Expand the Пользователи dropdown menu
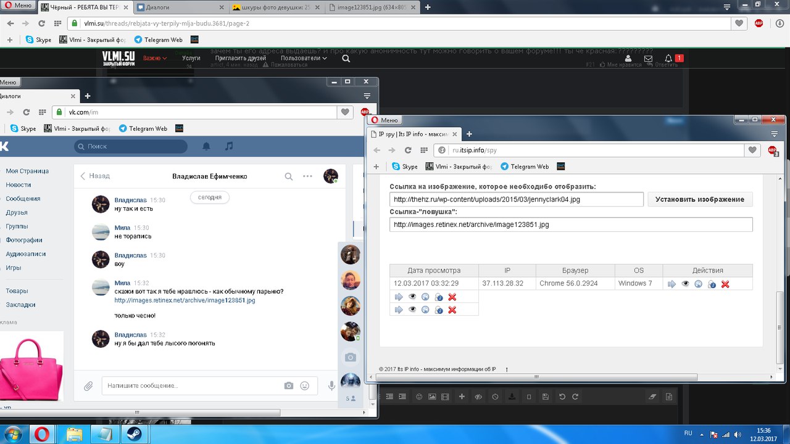This screenshot has width=790, height=444. pos(304,58)
